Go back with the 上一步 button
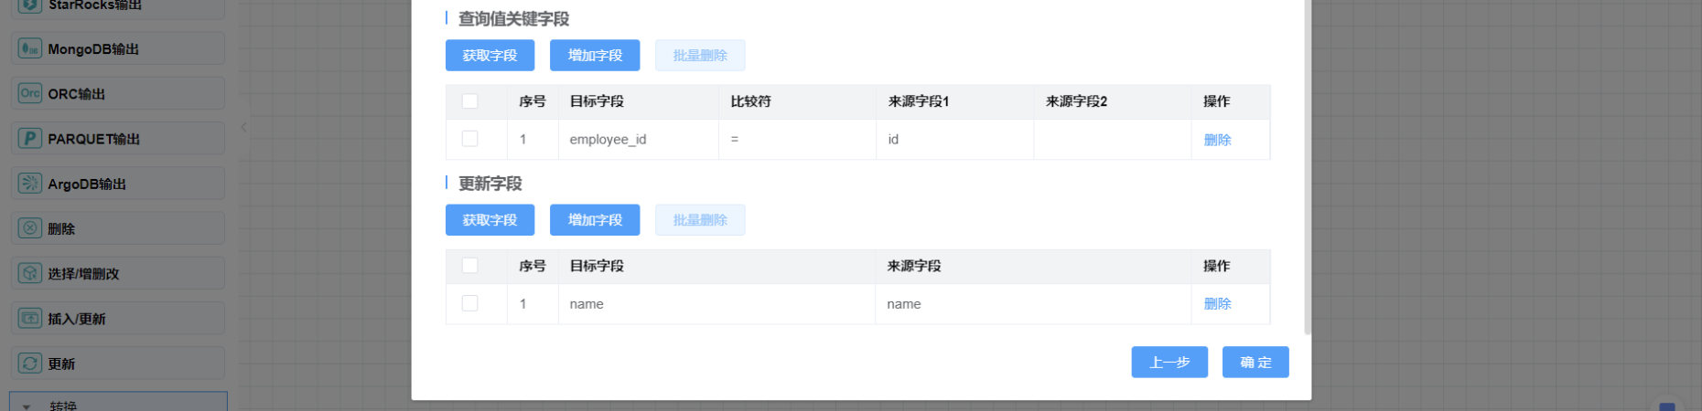The image size is (1702, 411). click(1169, 363)
